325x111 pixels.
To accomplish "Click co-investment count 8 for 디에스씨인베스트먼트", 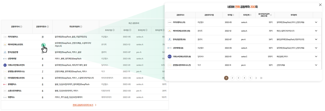I will click(43, 65).
